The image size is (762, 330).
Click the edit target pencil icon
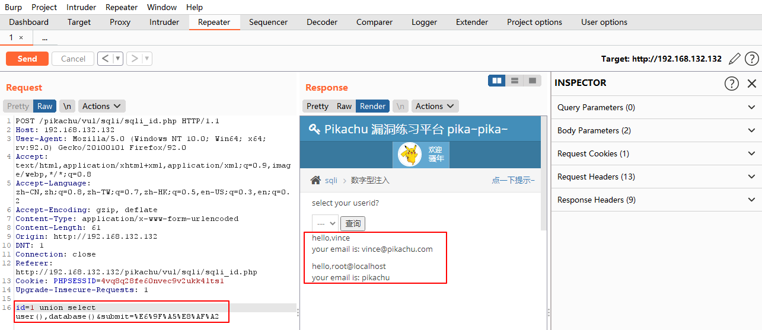pos(735,59)
